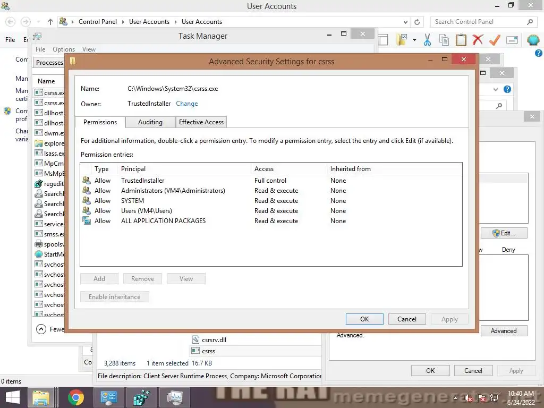Screen dimensions: 544x408
Task: Click the Inherited from column header
Action: tap(395, 169)
